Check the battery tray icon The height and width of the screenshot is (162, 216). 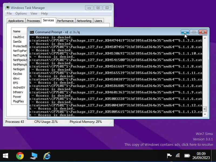[187, 156]
